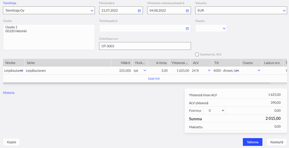Tick the Summat sis. ALV checkbox
Image resolution: width=289 pixels, height=148 pixels.
click(197, 54)
